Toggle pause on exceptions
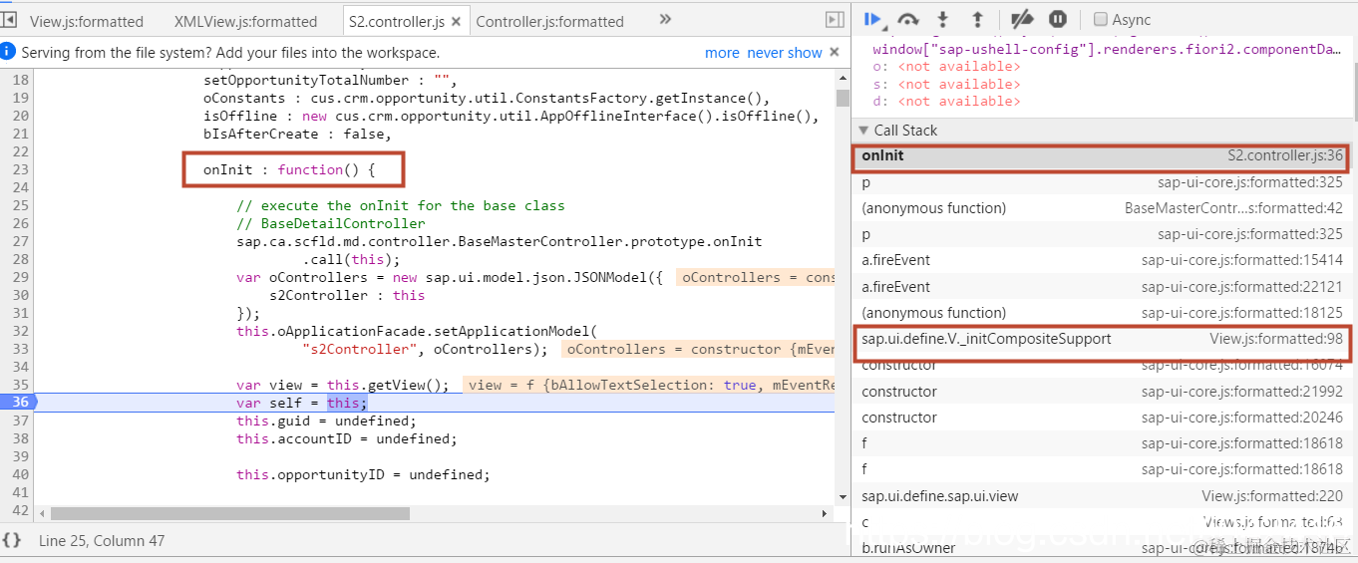Screen dimensions: 1358x563 pos(1058,19)
